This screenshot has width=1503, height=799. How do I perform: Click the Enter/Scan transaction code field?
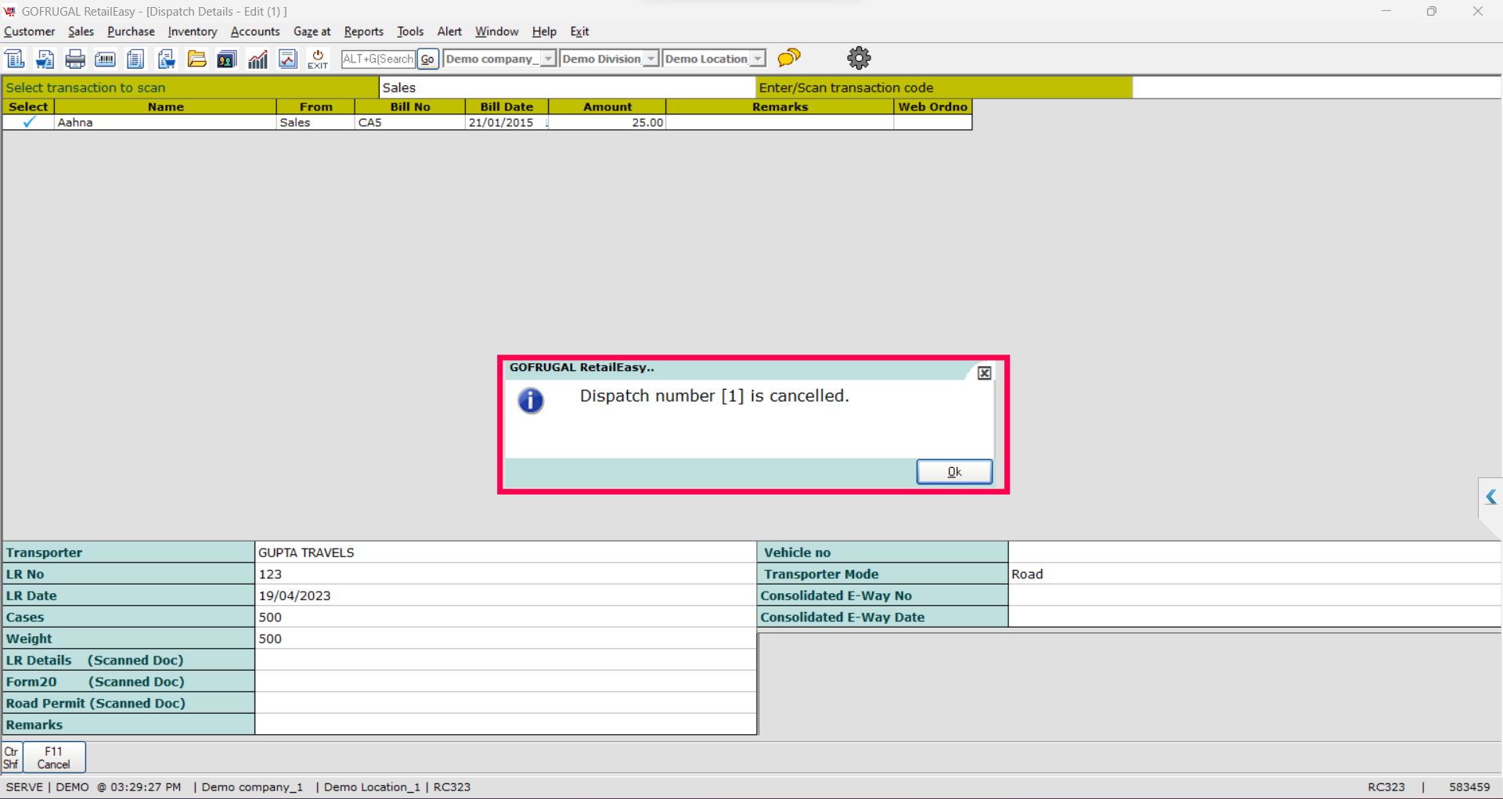click(x=1317, y=88)
